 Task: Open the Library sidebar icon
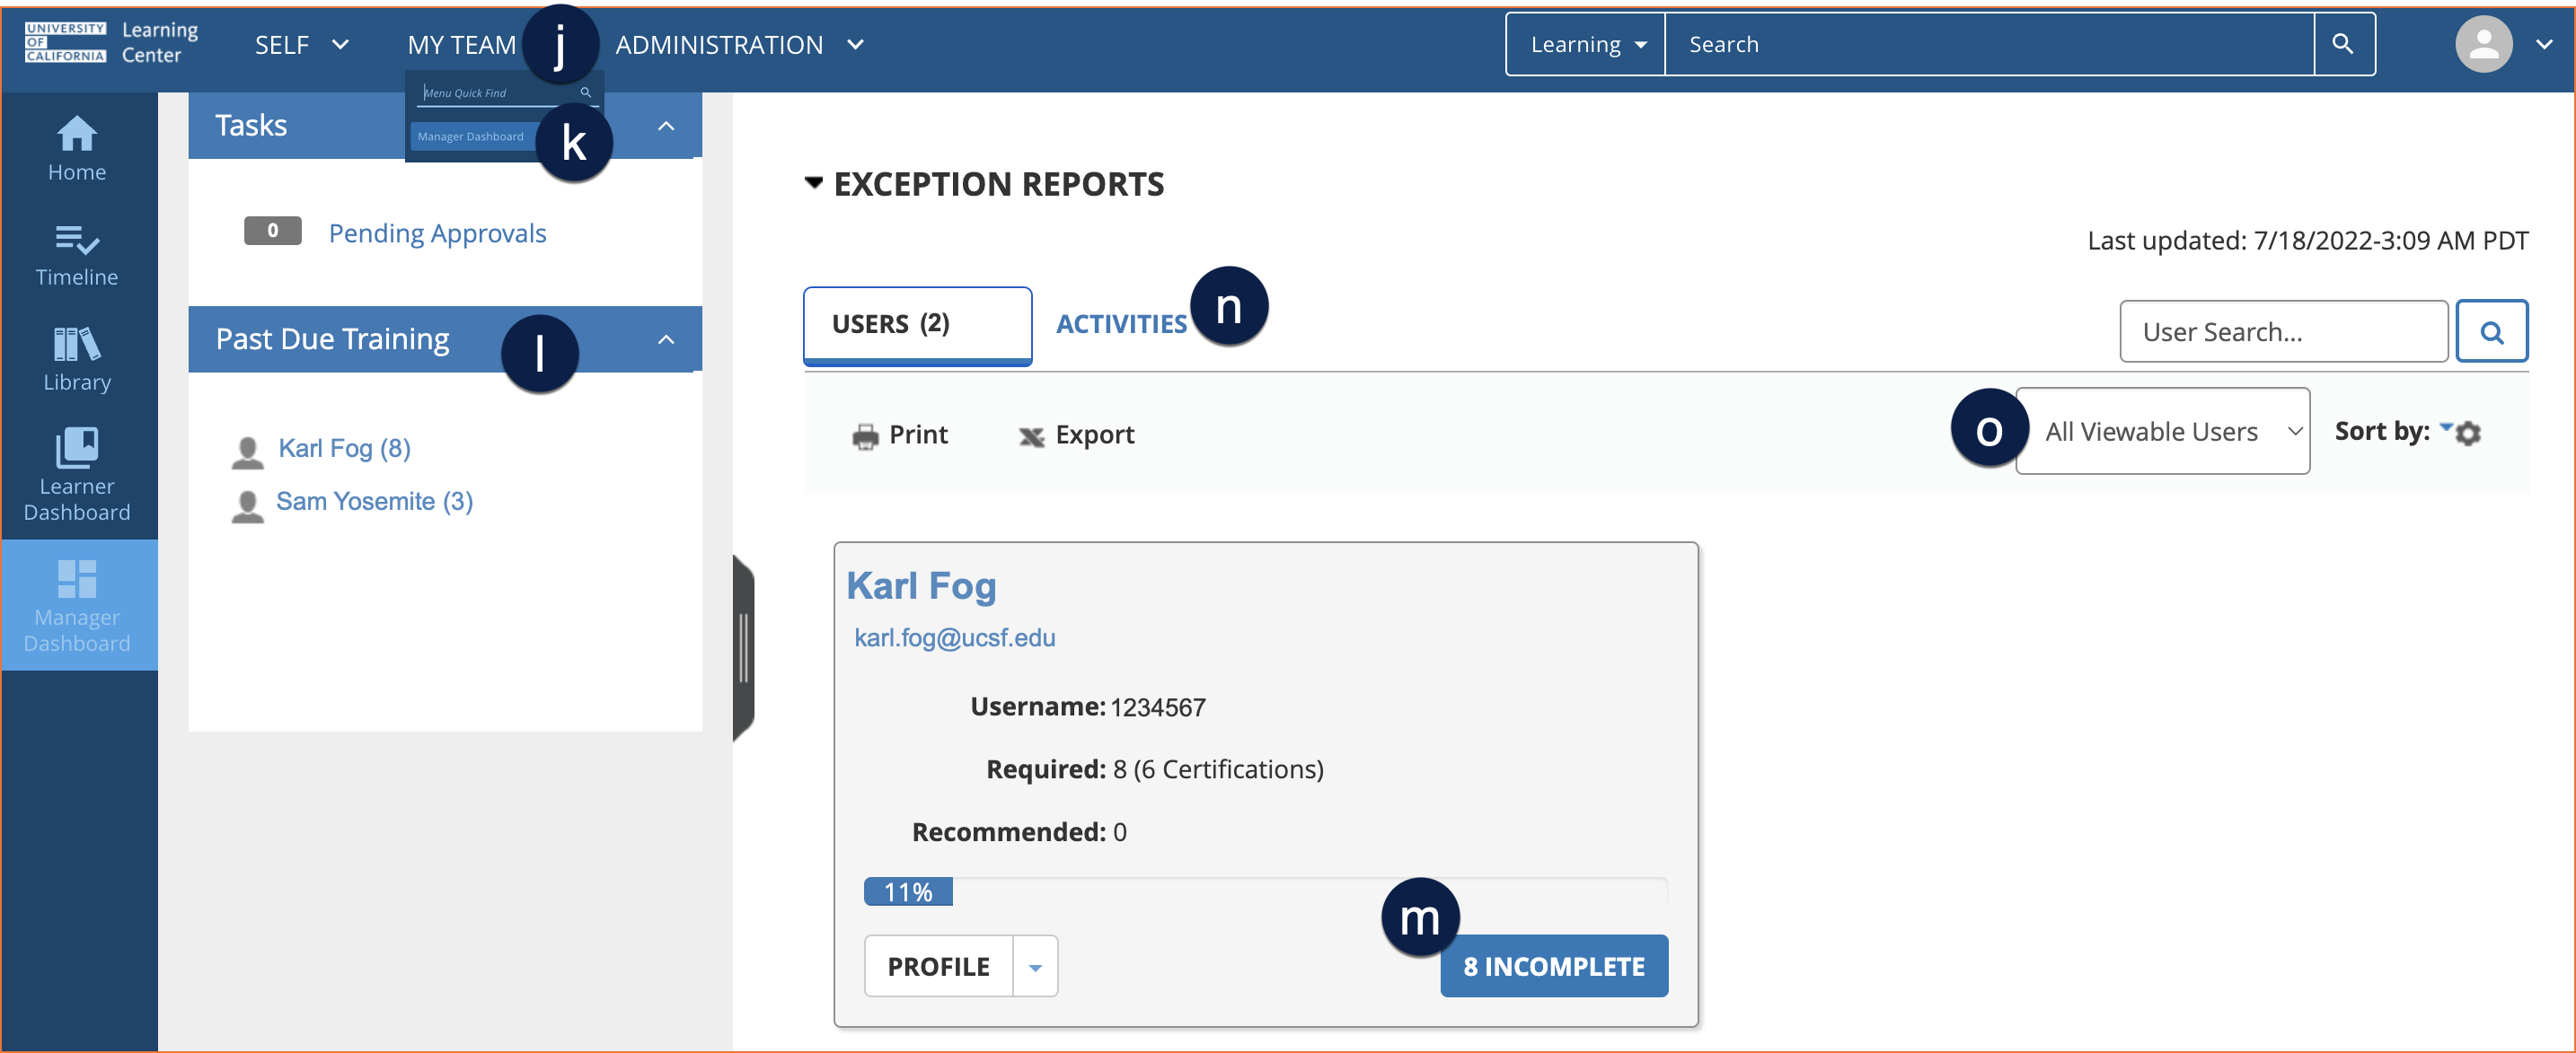(x=77, y=360)
